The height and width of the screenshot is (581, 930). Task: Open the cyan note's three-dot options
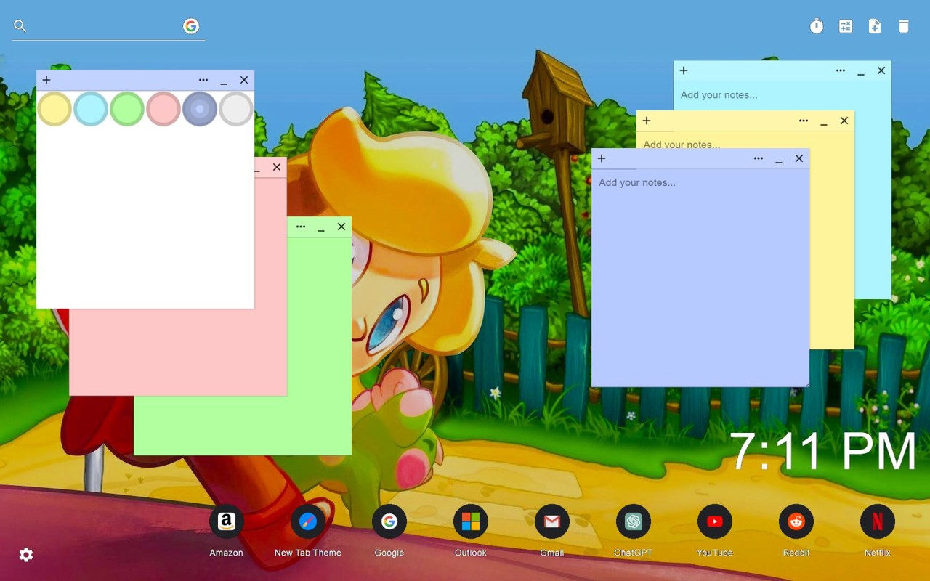pos(841,70)
